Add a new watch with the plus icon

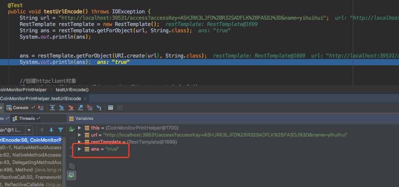click(x=71, y=129)
